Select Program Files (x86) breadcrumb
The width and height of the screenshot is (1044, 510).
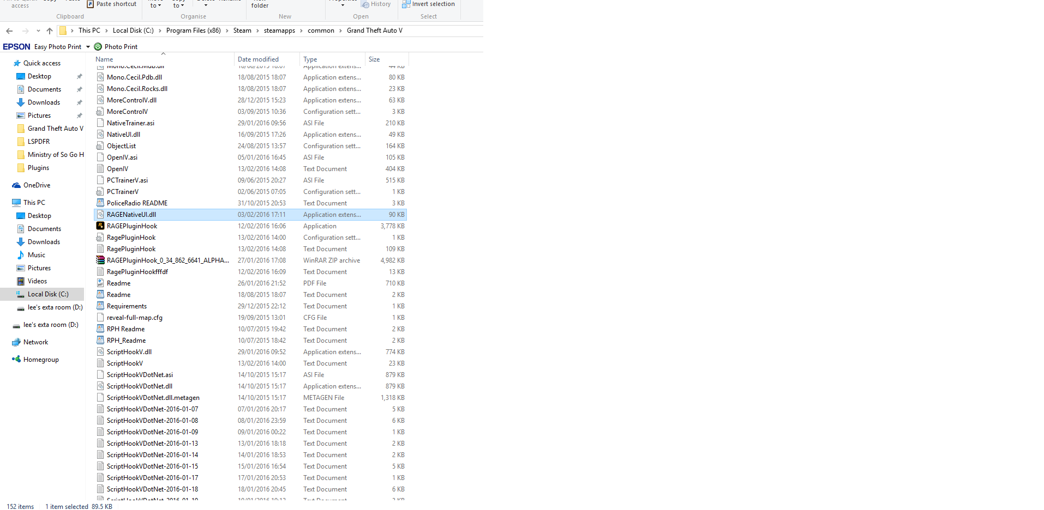(x=194, y=31)
